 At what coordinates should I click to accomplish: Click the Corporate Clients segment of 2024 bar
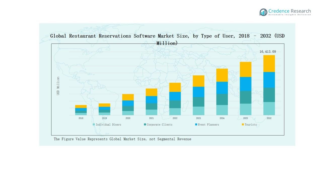tap(222, 99)
